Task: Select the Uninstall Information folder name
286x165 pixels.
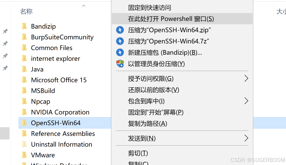Action: (x=61, y=144)
